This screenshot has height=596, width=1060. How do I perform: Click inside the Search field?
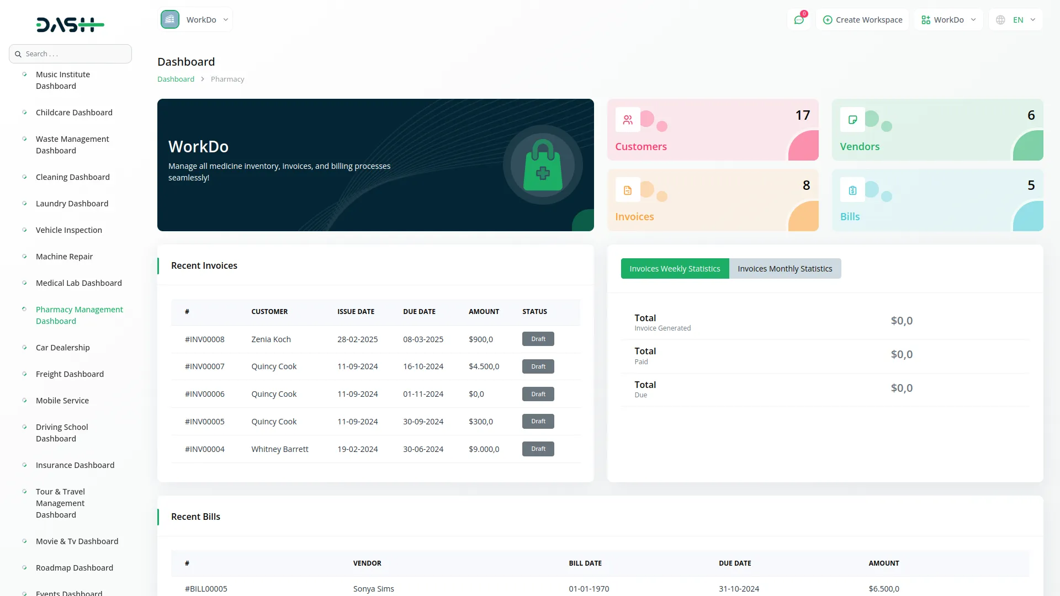coord(70,54)
